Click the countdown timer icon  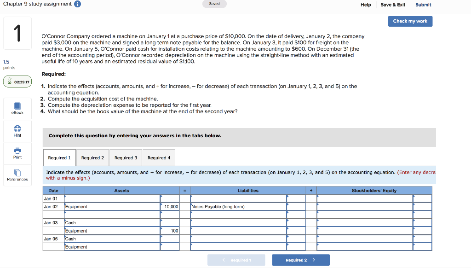click(x=10, y=81)
